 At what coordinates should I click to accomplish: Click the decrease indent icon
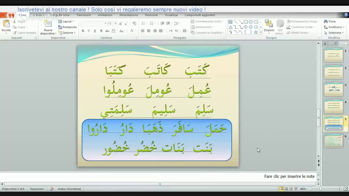(x=162, y=24)
